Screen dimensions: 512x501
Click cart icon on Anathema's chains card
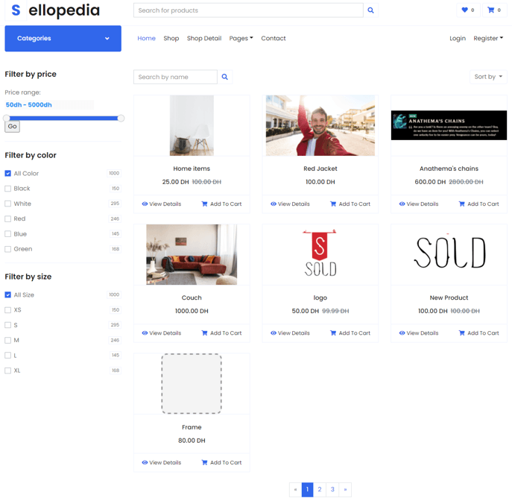[x=462, y=204]
